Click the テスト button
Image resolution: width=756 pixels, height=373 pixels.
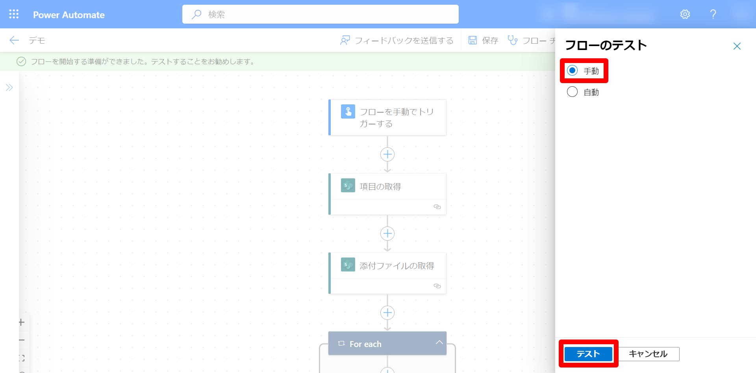click(587, 354)
